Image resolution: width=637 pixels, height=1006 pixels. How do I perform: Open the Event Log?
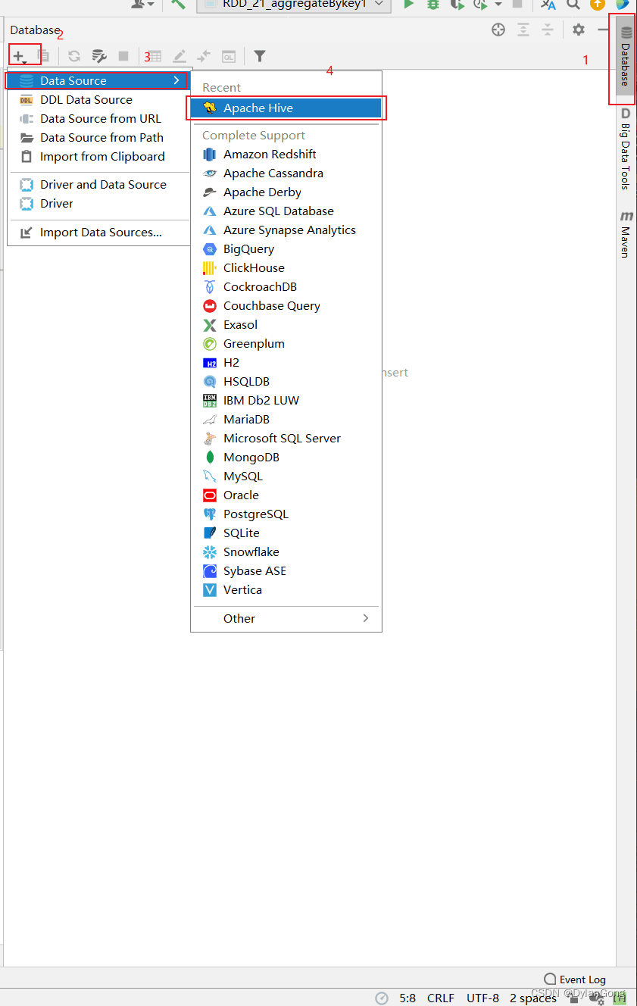[575, 979]
